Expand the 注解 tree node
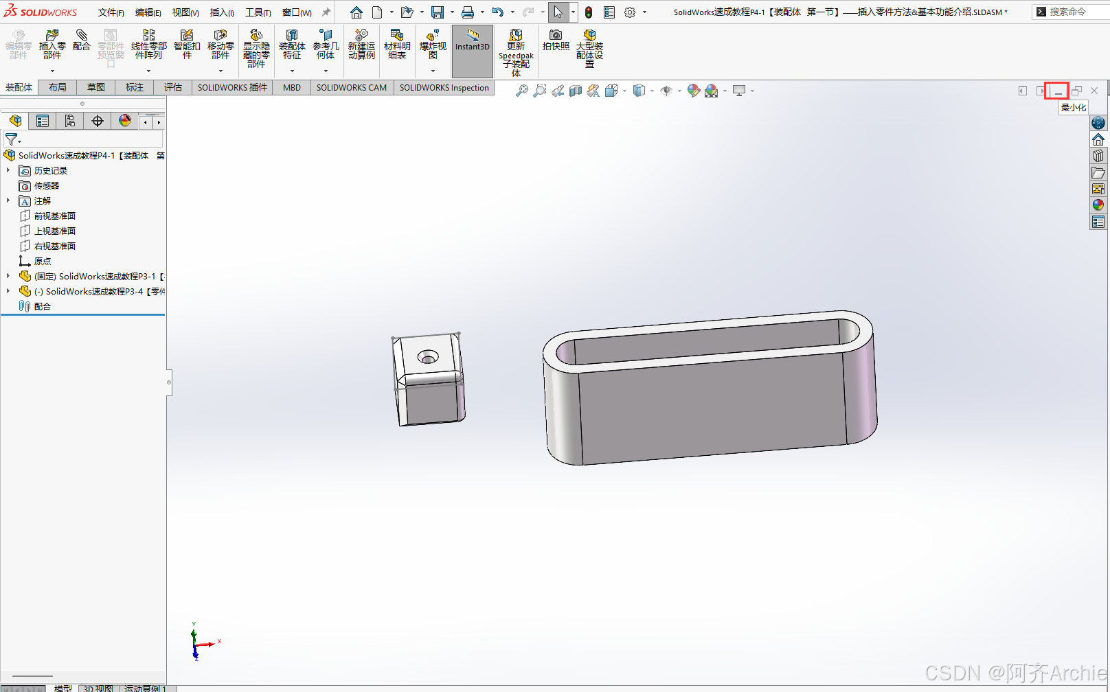 point(8,200)
